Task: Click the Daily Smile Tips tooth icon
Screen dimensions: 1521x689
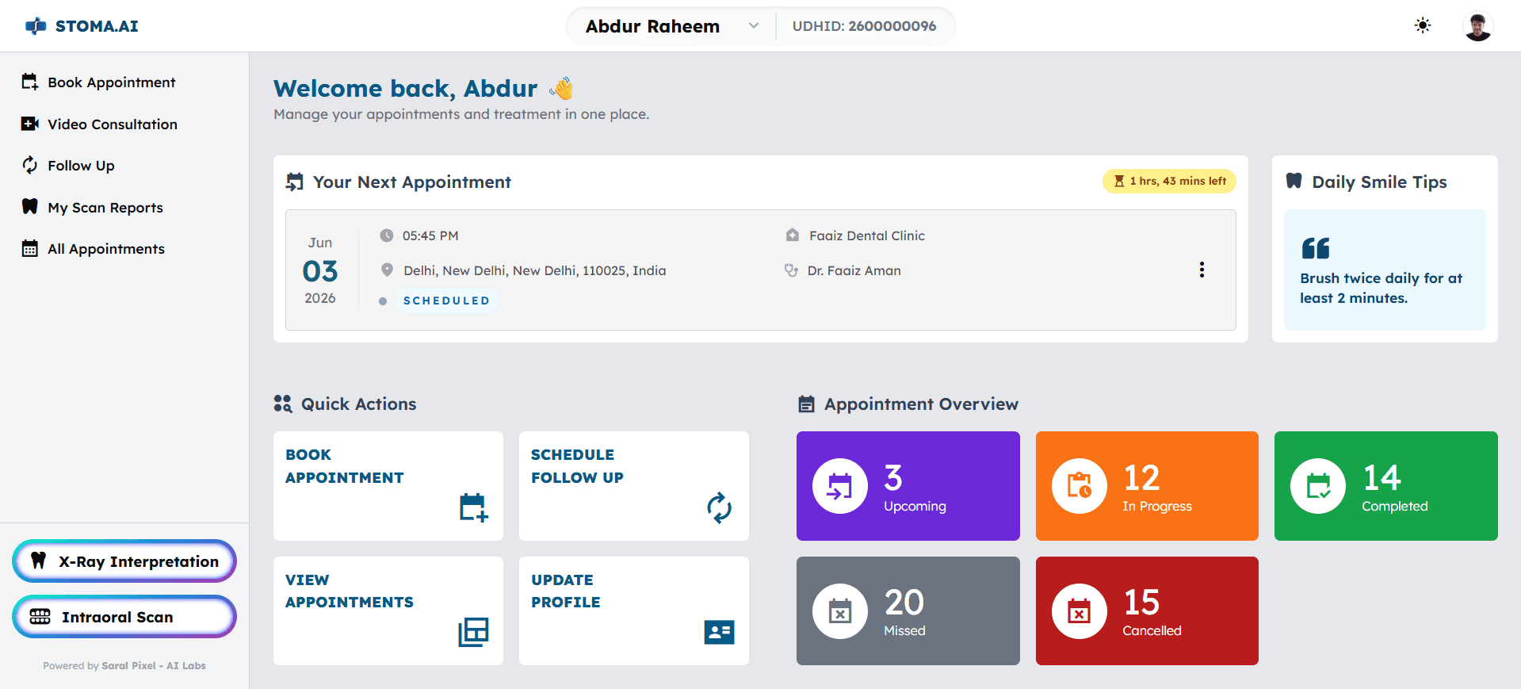Action: (1294, 181)
